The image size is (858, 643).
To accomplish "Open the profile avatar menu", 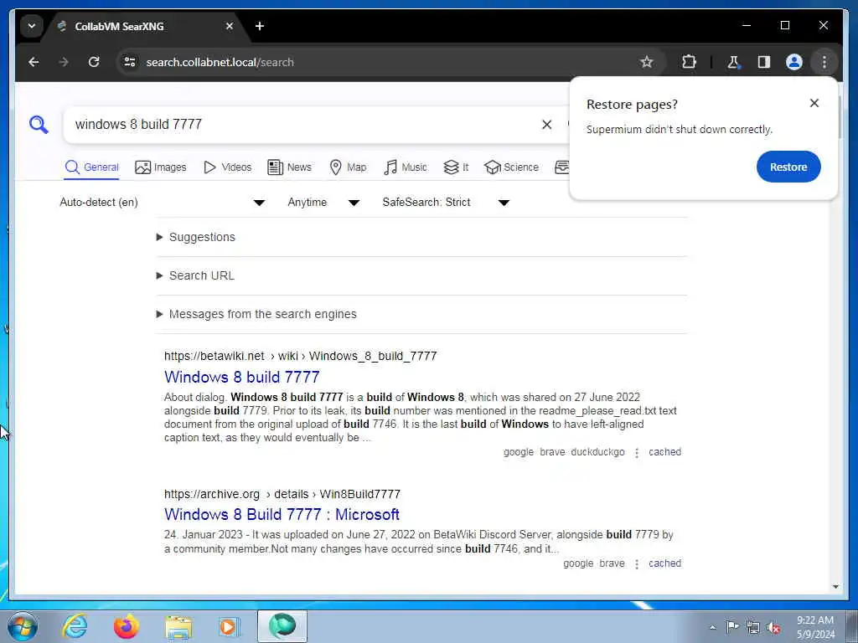I will (794, 62).
